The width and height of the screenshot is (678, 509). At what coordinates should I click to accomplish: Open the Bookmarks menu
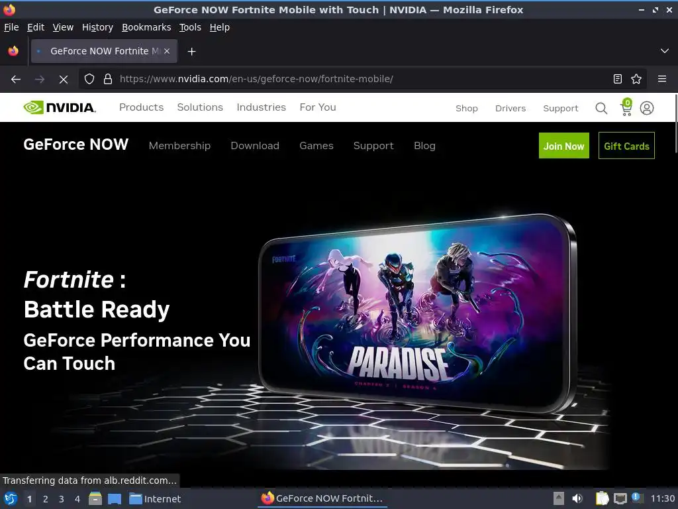[x=146, y=27]
